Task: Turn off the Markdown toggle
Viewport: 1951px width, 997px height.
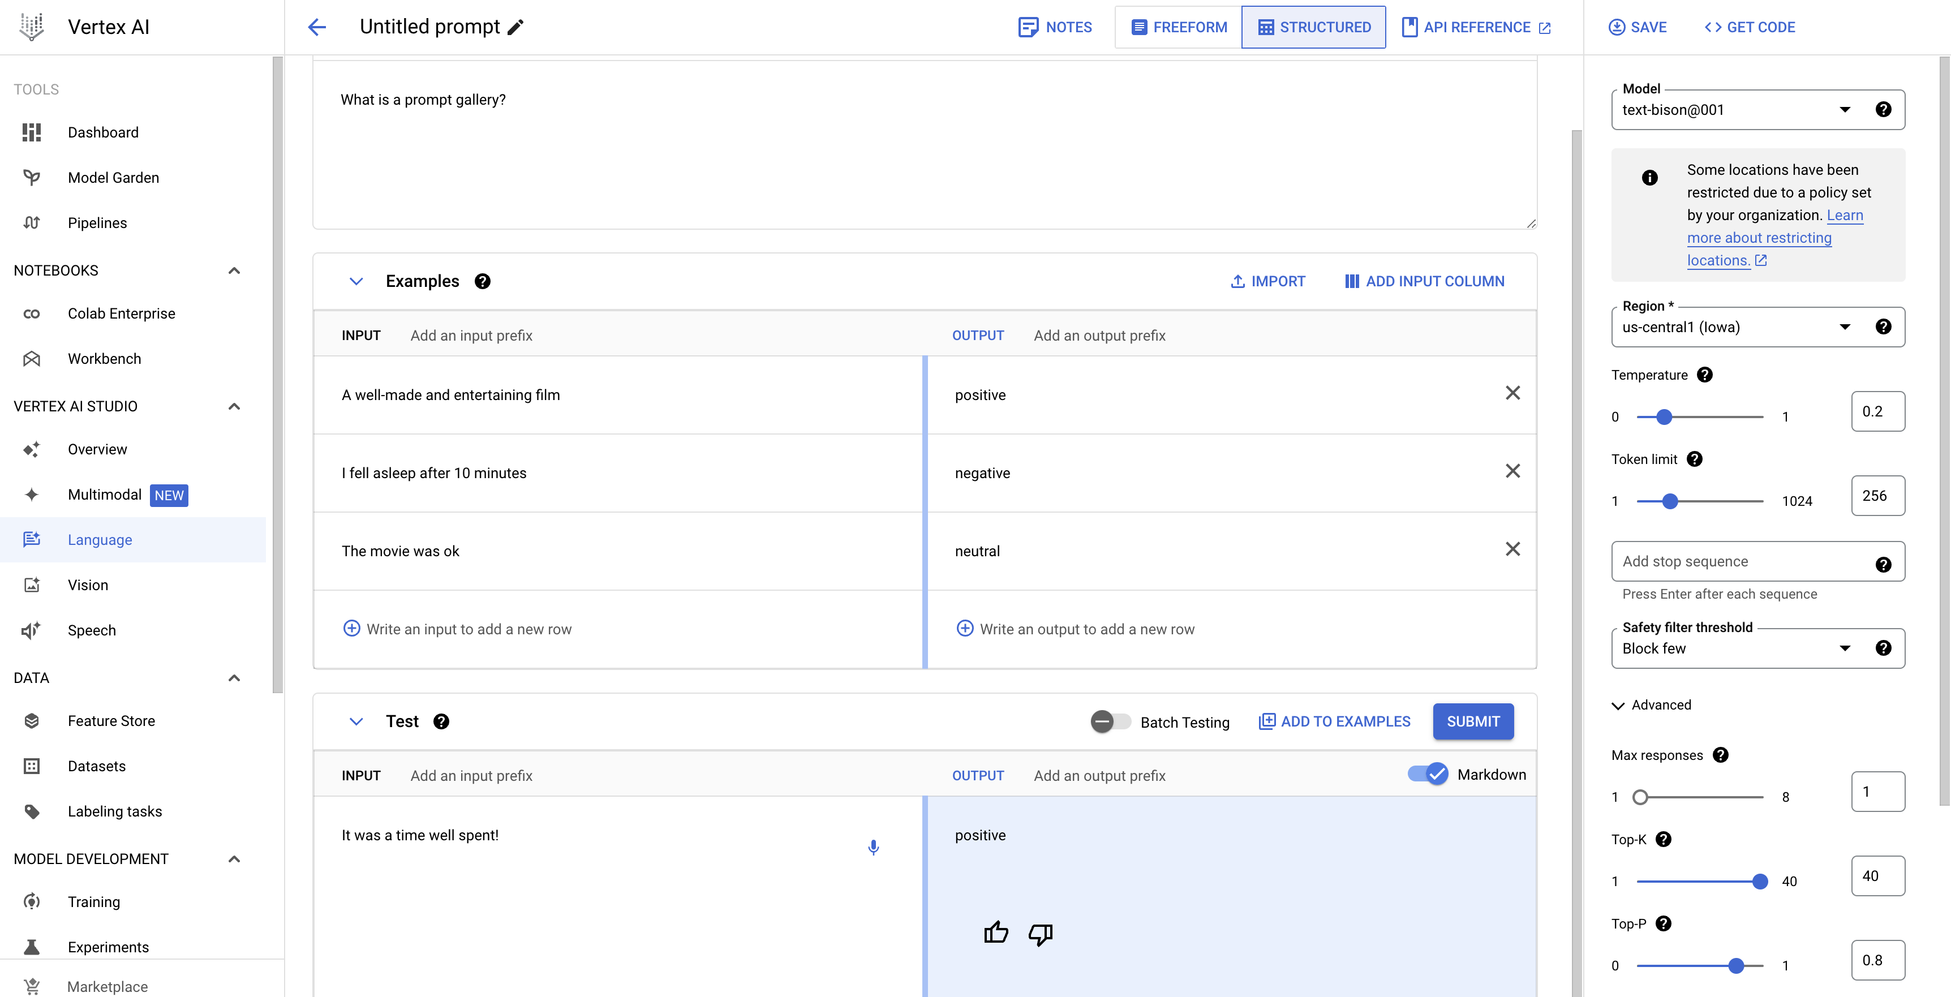Action: pyautogui.click(x=1428, y=774)
